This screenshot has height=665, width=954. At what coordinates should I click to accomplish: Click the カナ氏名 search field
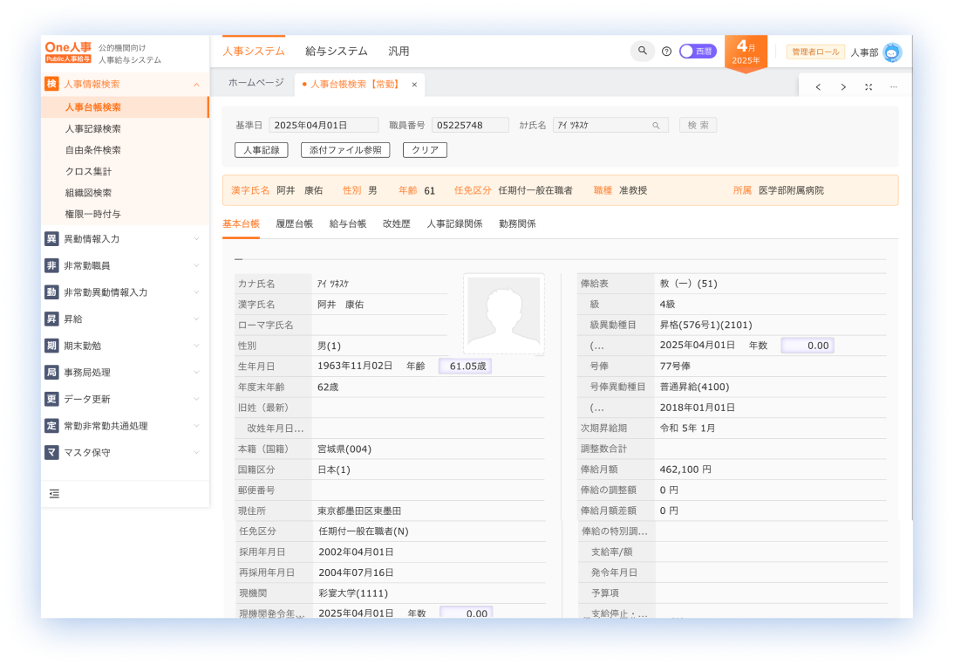[x=610, y=125]
